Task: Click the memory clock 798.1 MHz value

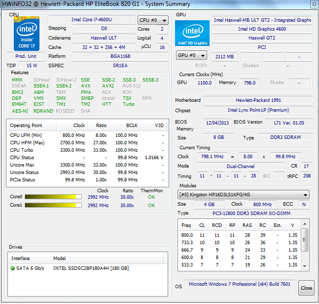Action: pos(212,157)
